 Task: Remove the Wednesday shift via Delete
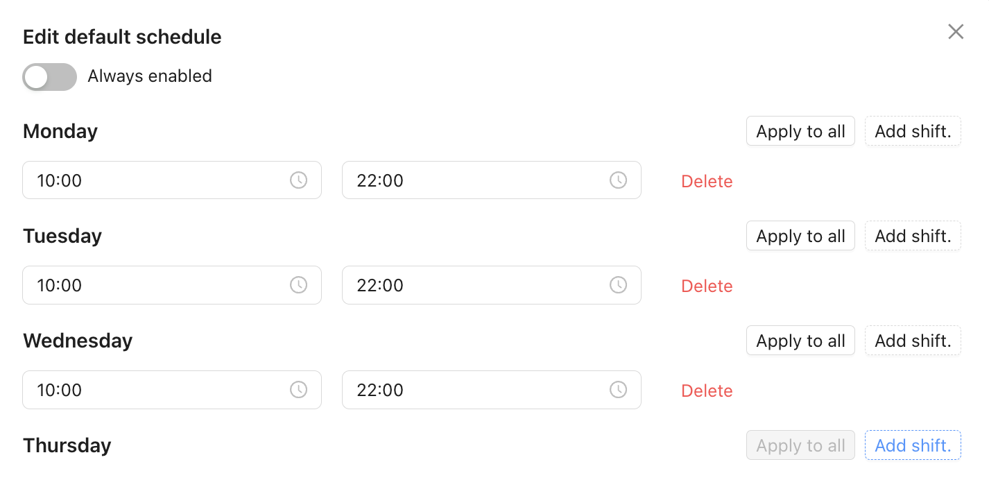tap(707, 391)
